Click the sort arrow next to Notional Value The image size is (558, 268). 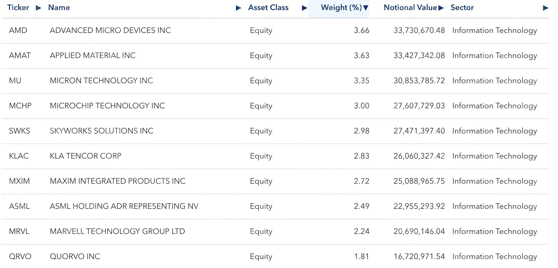tap(441, 8)
